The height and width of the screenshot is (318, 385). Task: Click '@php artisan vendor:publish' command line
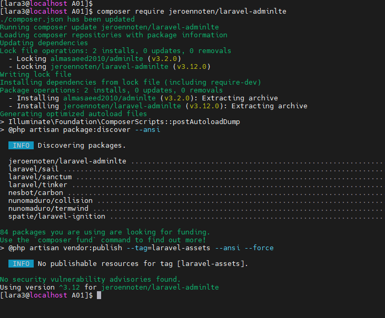(x=137, y=248)
